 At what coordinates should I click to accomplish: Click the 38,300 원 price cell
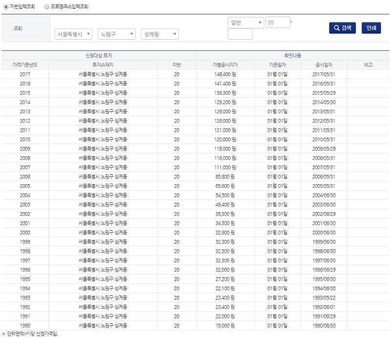click(x=225, y=214)
